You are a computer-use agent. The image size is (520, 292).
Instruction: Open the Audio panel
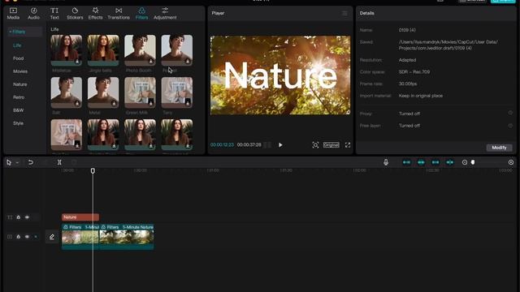click(33, 14)
